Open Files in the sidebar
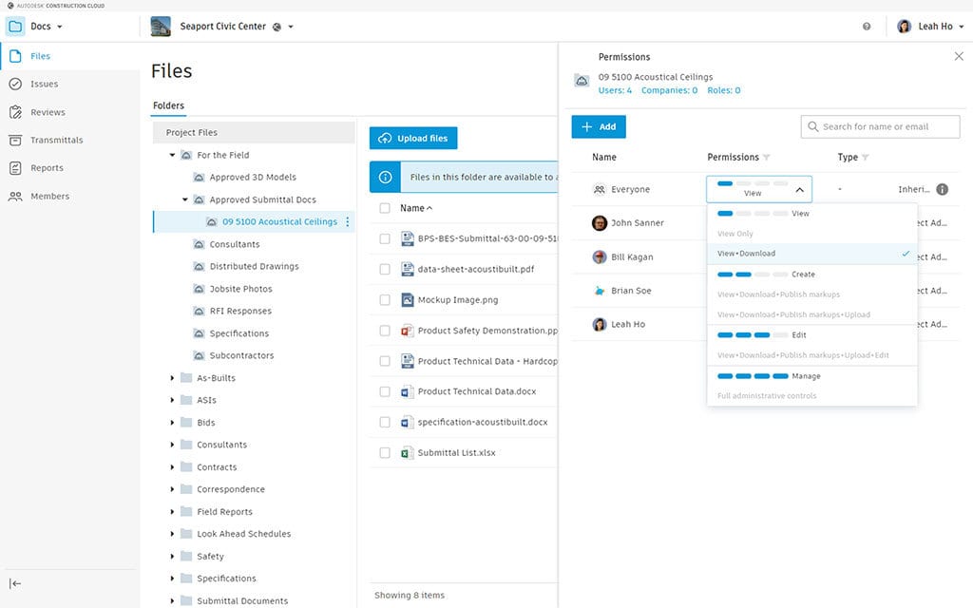 pyautogui.click(x=69, y=56)
